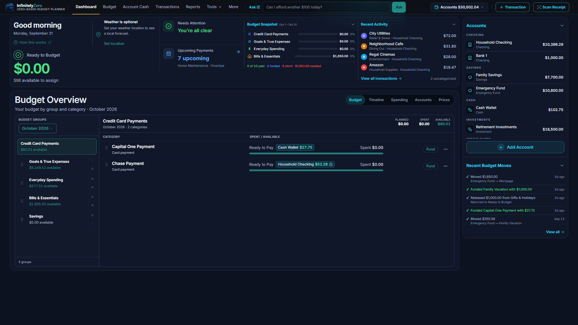Viewport: 578px width, 325px height.
Task: Click the Upcoming Payments calendar icon
Action: 169,54
